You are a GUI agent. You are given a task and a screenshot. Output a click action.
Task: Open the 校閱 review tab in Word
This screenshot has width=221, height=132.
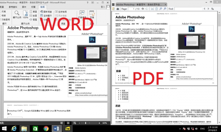pos(33,7)
